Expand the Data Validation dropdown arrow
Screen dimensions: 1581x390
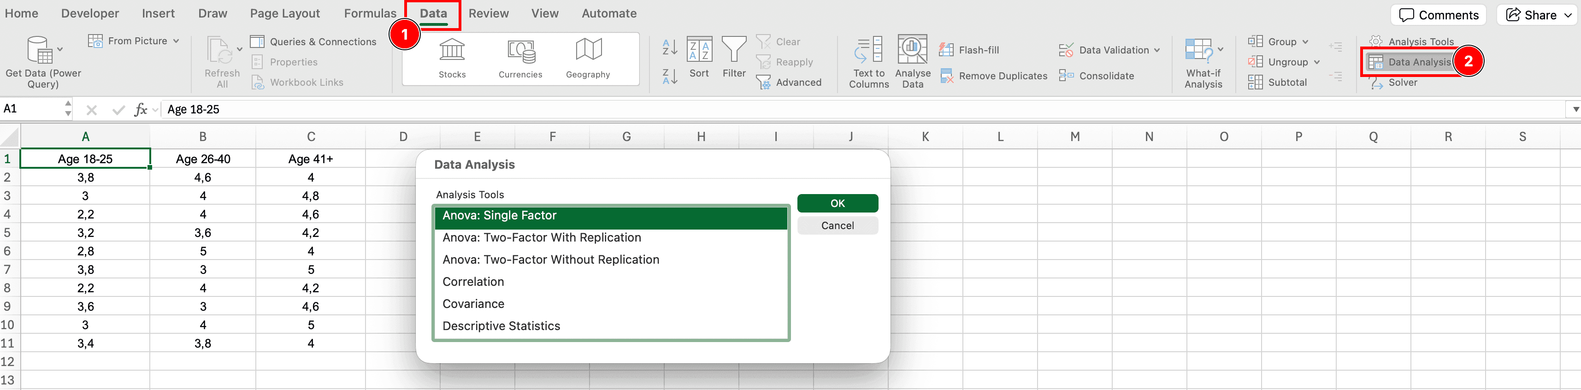pos(1157,50)
